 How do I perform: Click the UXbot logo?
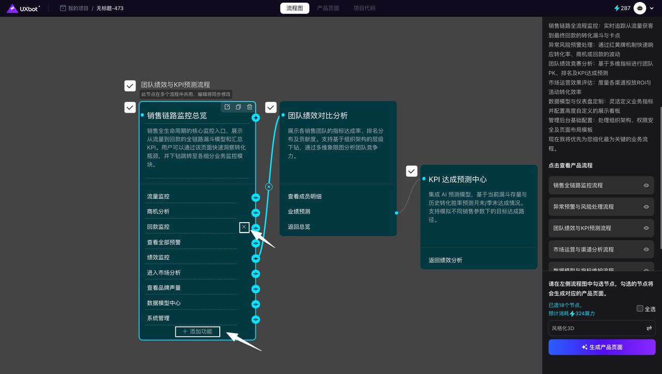[23, 8]
